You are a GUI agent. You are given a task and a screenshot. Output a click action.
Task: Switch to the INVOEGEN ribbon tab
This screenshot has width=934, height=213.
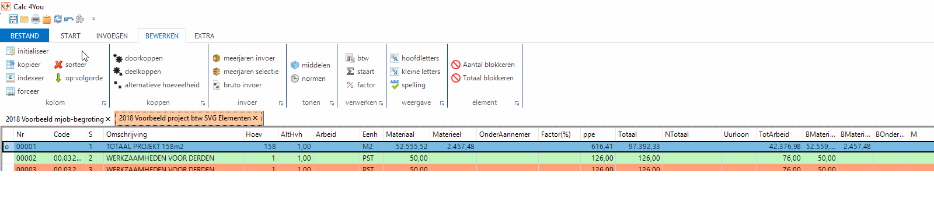pos(112,36)
